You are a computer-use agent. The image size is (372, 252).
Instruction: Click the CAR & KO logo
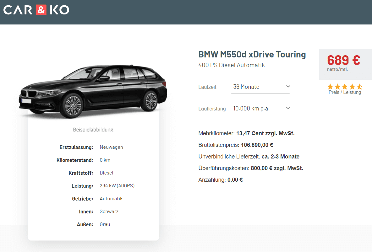click(36, 10)
